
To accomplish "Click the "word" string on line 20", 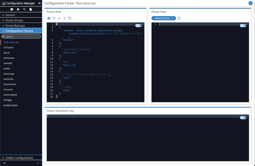I will pos(66,90).
